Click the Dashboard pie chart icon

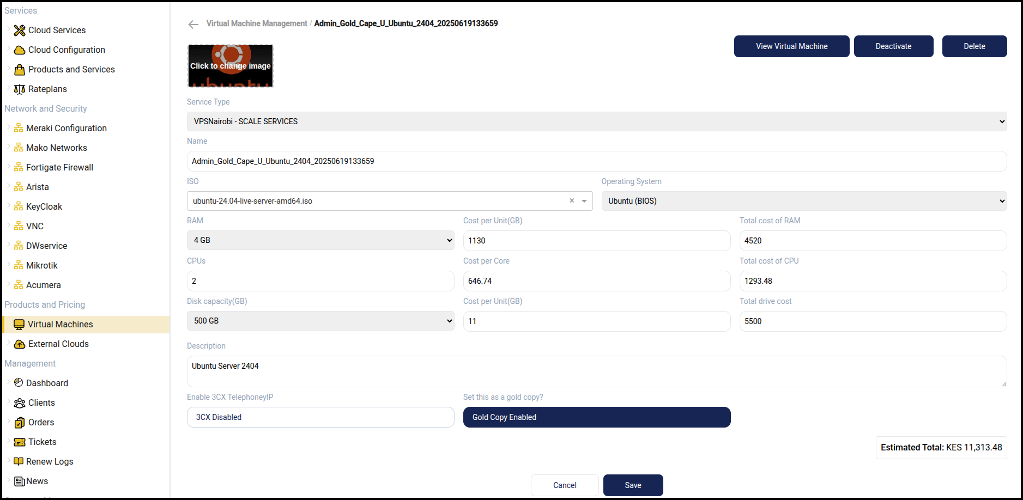click(19, 383)
